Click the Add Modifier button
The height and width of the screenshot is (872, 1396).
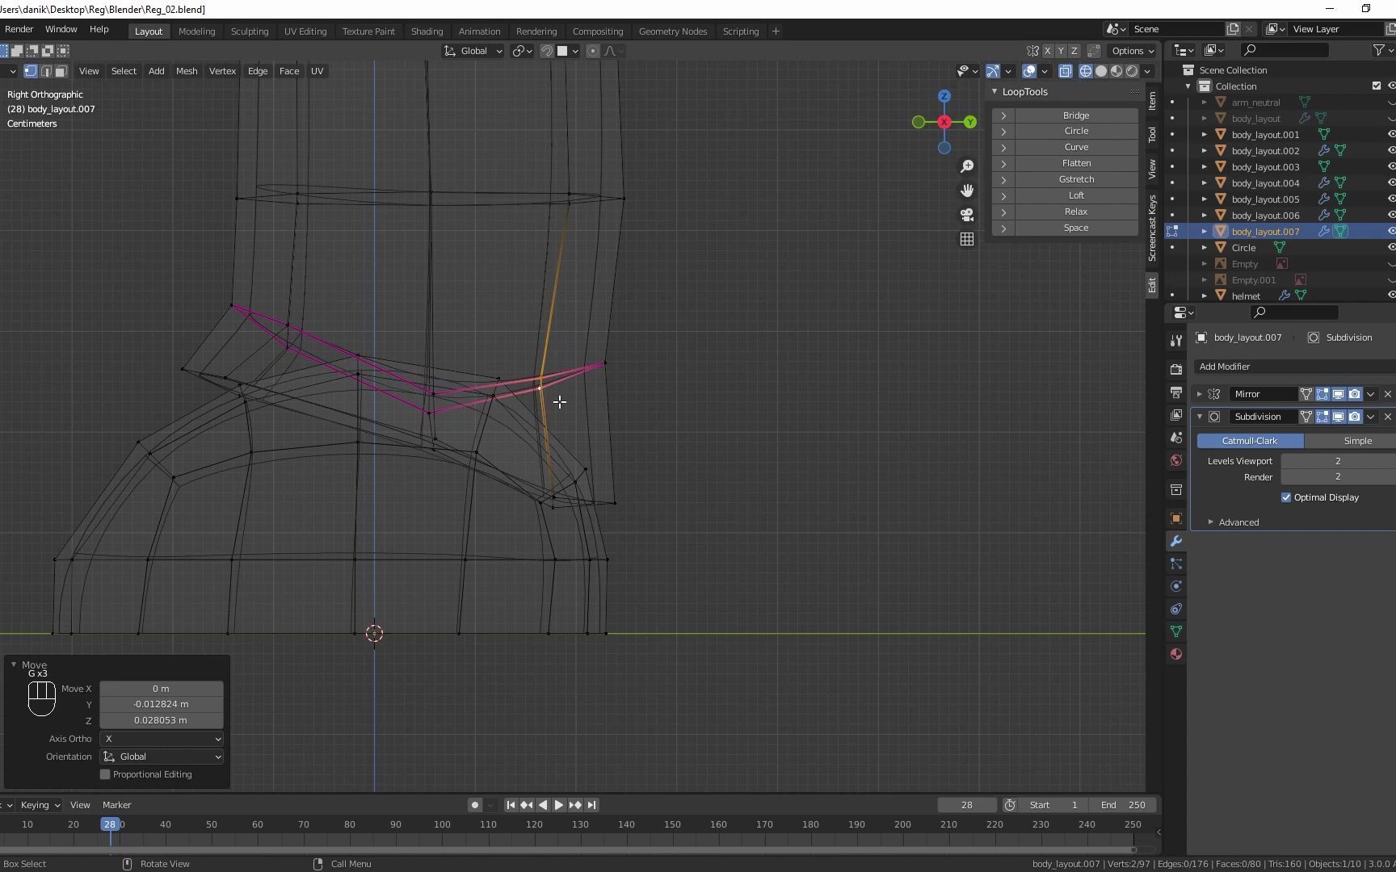pyautogui.click(x=1224, y=367)
